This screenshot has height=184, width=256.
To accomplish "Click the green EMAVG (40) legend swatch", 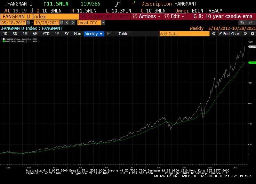I will [x=3, y=41].
